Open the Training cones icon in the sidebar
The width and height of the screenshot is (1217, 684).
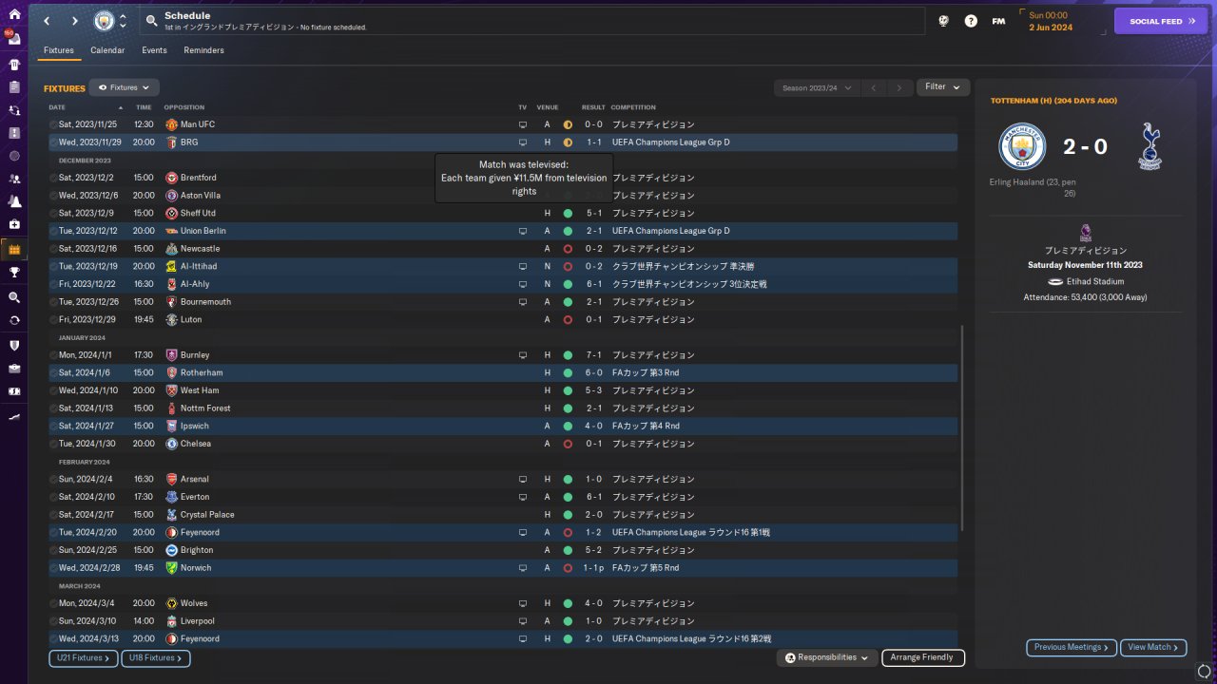click(x=14, y=201)
